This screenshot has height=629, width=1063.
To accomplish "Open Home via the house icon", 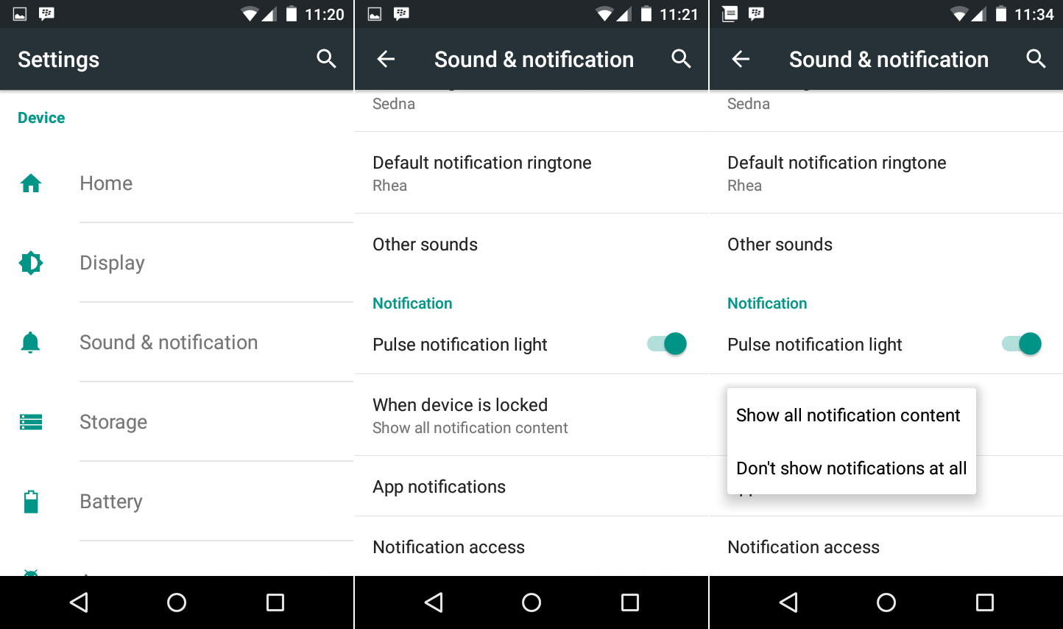I will [x=31, y=183].
